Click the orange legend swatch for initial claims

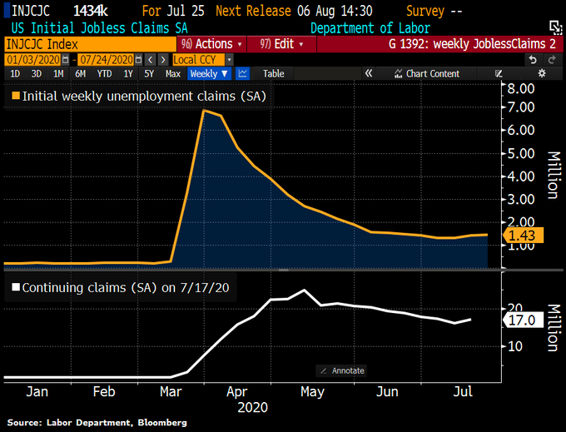16,96
